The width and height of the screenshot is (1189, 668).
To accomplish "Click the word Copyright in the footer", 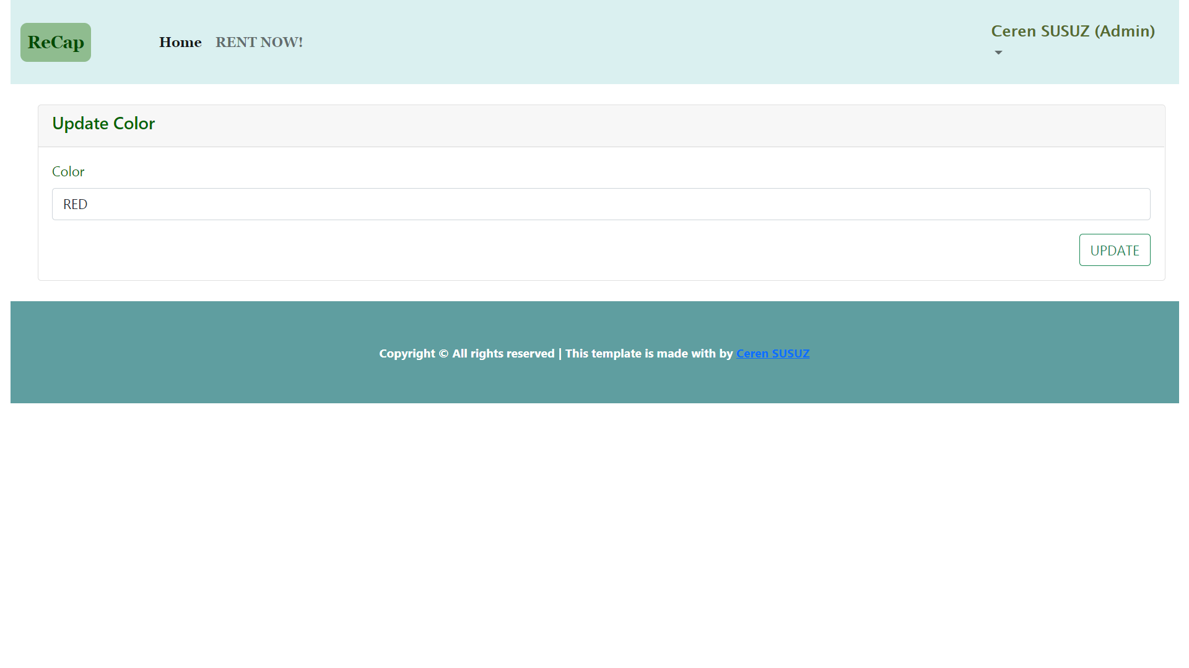I will (x=407, y=353).
